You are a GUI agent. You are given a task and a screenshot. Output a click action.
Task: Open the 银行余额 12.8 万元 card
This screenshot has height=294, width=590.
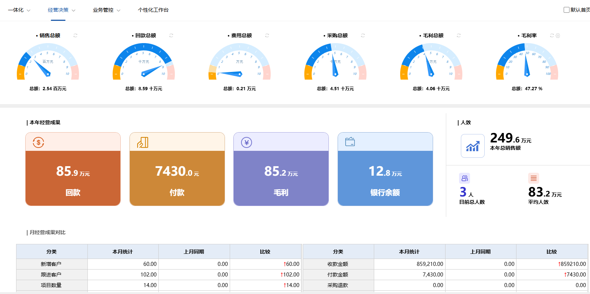click(x=385, y=169)
